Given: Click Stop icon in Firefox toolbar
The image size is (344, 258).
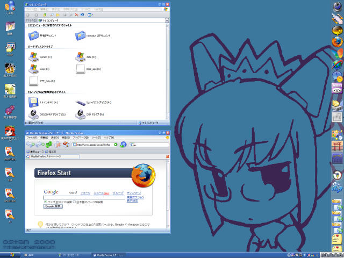Looking at the screenshot, I should coord(58,145).
